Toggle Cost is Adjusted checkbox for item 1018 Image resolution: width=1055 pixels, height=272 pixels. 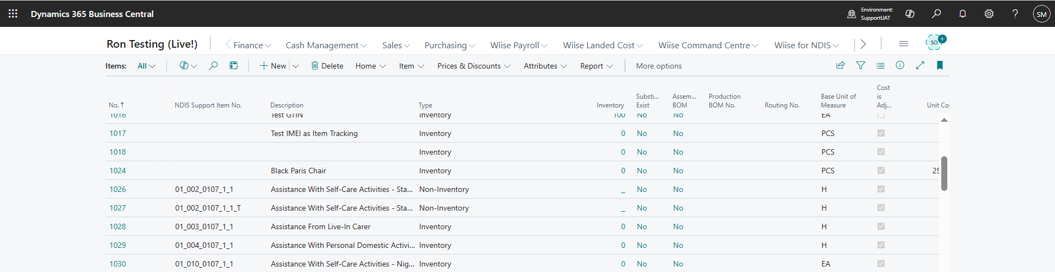click(x=881, y=151)
